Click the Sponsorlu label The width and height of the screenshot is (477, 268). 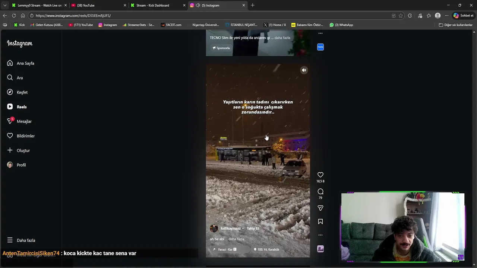tap(221, 48)
